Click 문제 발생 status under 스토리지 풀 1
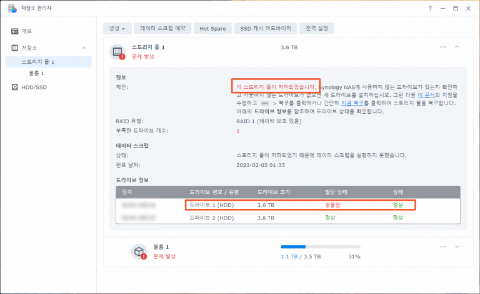 pos(143,57)
